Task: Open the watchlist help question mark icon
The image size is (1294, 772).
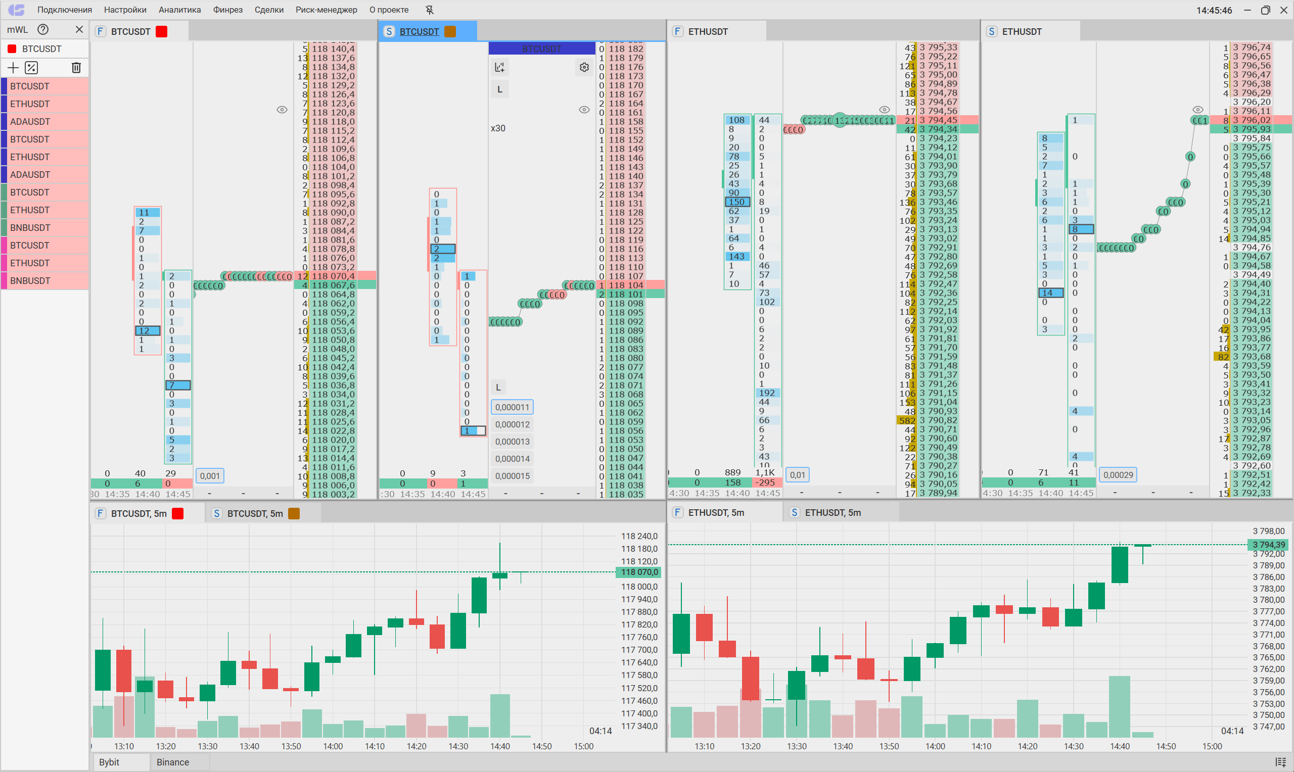Action: pos(43,30)
